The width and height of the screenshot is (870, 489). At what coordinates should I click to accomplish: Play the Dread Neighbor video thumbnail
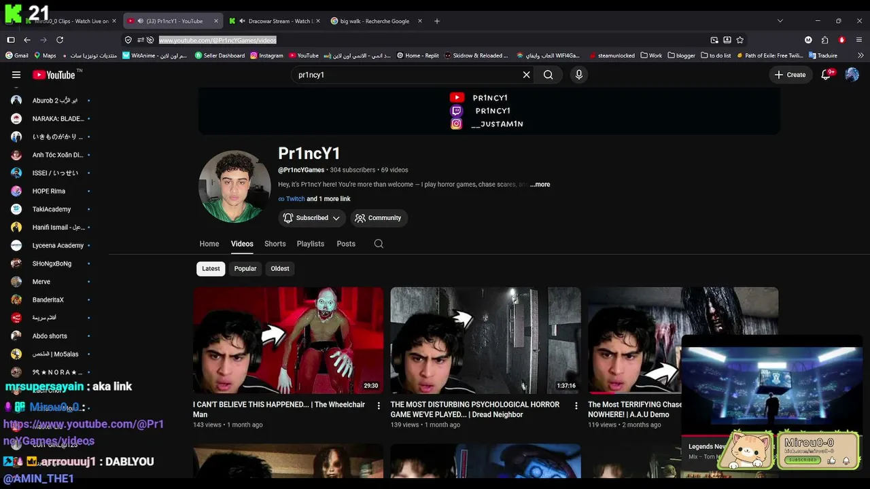[485, 340]
